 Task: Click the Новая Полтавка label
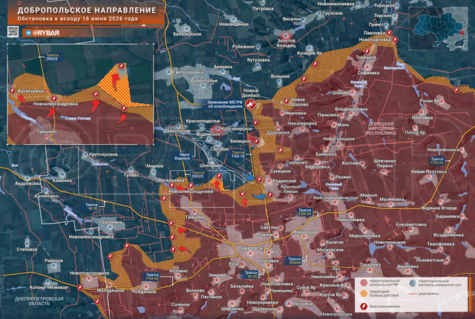click(429, 171)
